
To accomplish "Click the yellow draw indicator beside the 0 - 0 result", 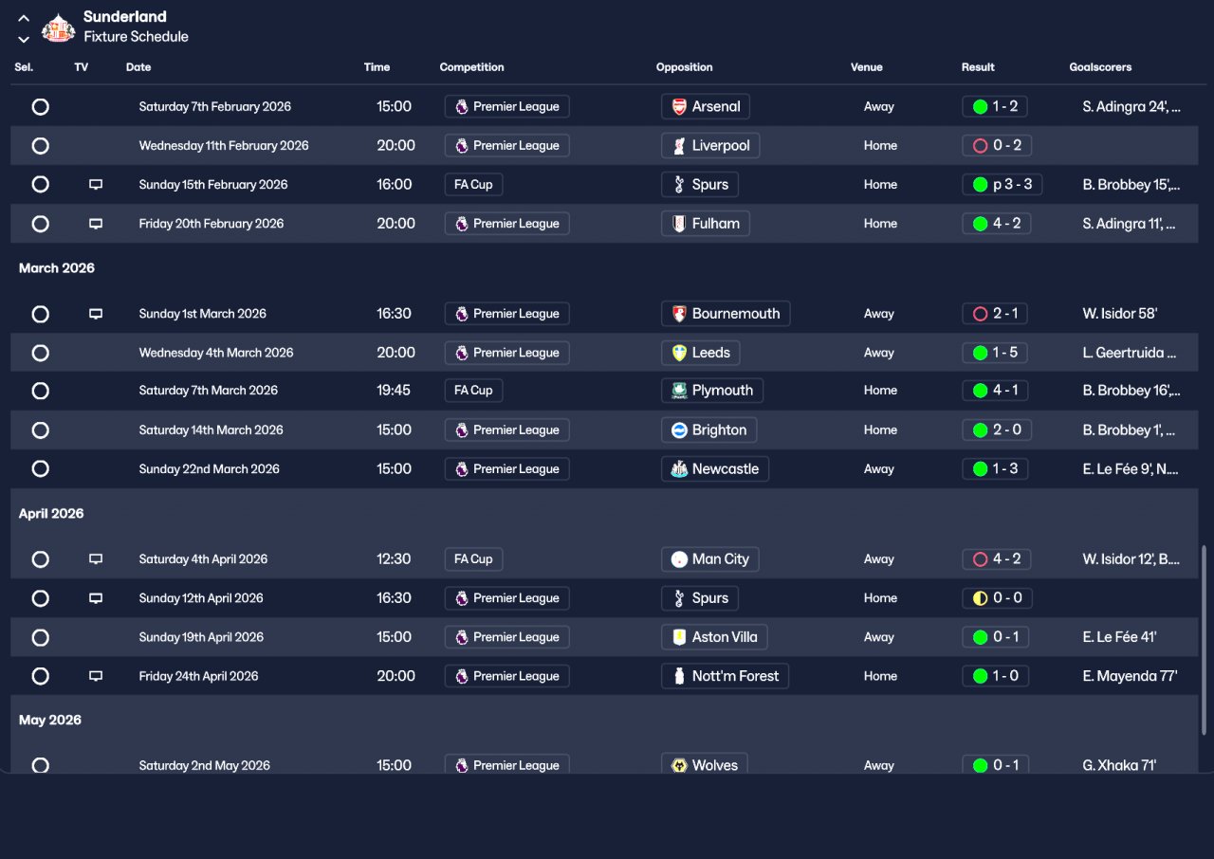I will pyautogui.click(x=981, y=598).
